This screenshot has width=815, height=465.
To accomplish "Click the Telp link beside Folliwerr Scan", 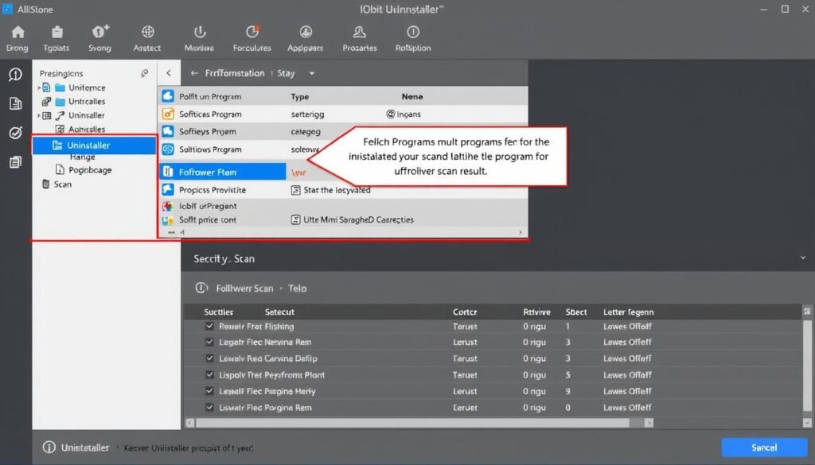I will [298, 288].
